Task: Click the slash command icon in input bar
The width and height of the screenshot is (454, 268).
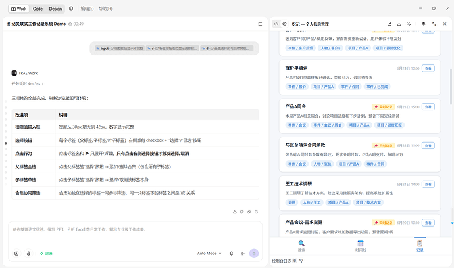Action: pos(16,254)
